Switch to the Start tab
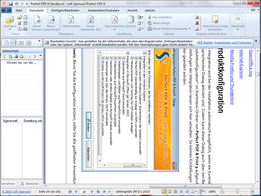Viewport: 261px width, 196px height. (x=19, y=10)
